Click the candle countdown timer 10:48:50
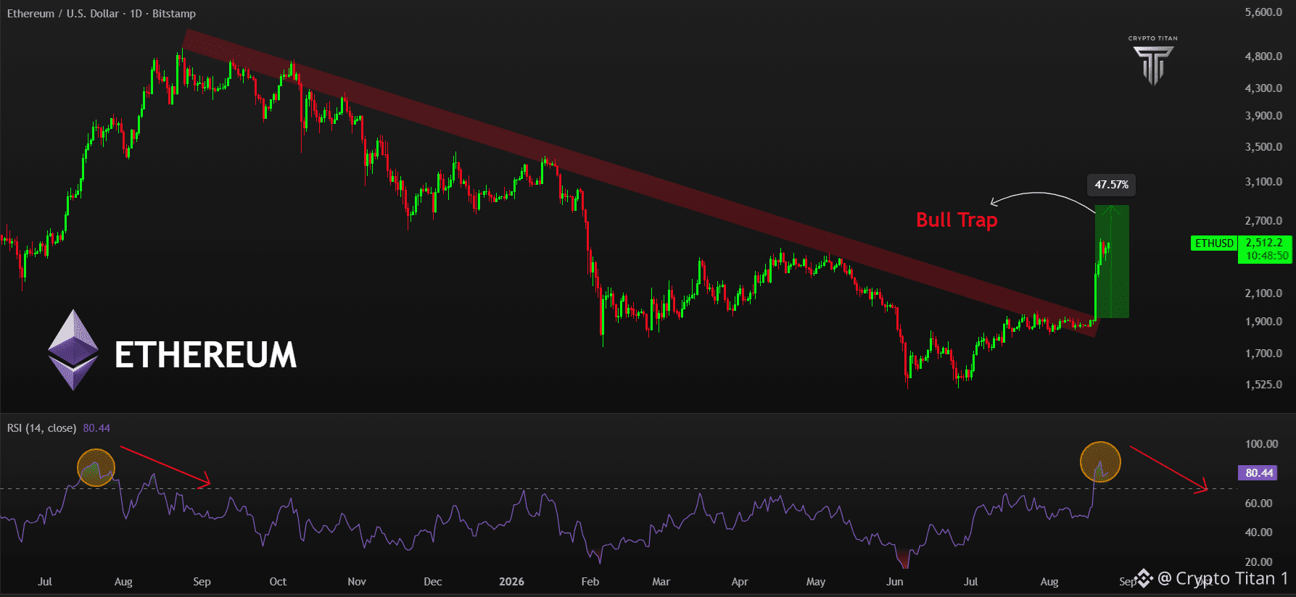This screenshot has width=1296, height=597. [x=1267, y=256]
